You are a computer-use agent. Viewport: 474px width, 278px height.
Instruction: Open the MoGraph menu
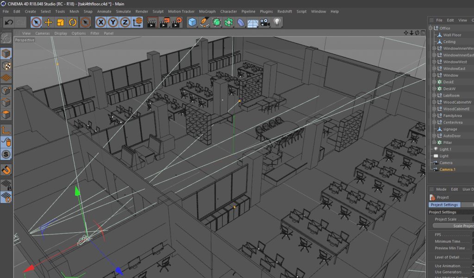click(x=207, y=11)
